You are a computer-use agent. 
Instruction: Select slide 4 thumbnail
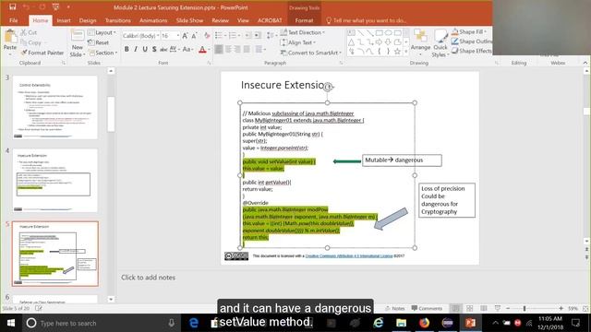tap(55, 181)
